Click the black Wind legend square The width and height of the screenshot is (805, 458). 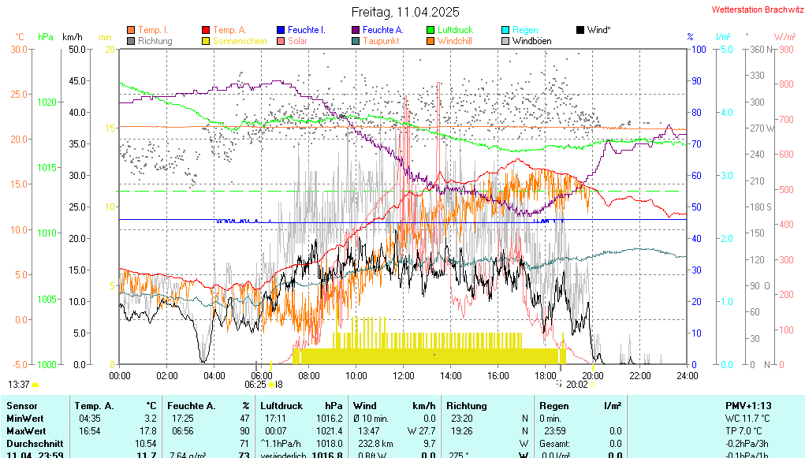[580, 30]
